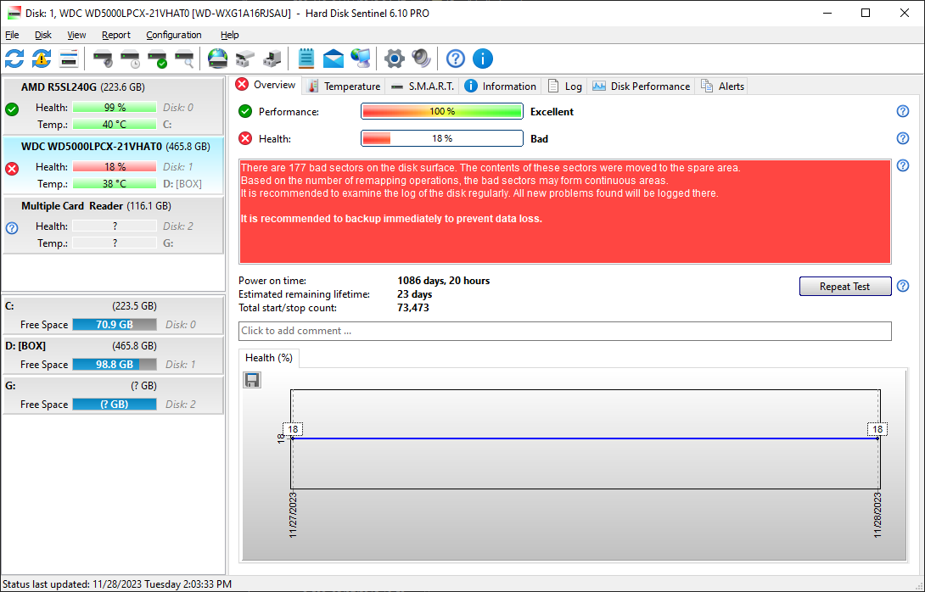
Task: Click the red bad sectors warning text box
Action: (x=564, y=212)
